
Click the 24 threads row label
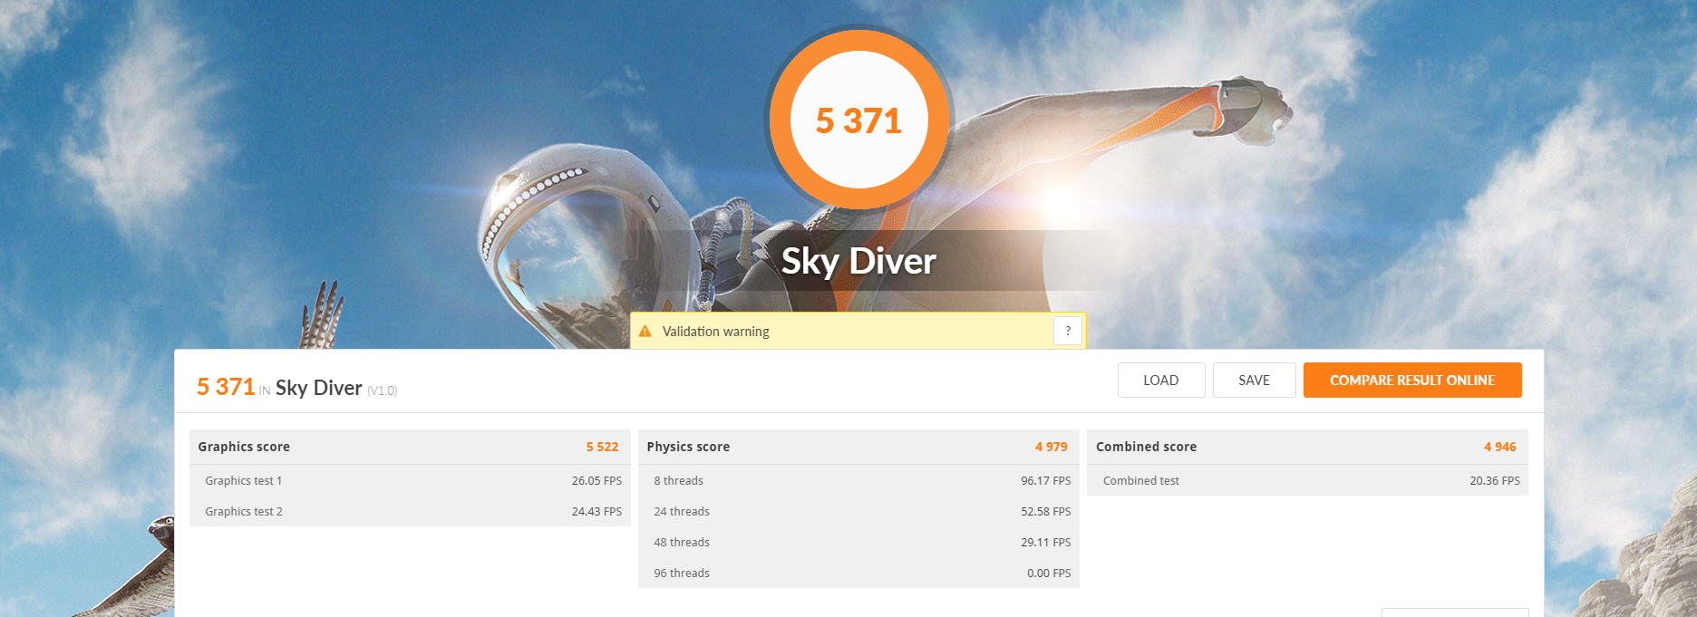tap(682, 512)
